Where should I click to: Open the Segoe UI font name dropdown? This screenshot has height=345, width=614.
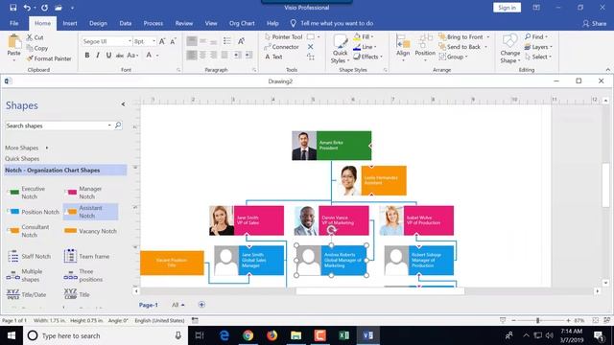(130, 41)
